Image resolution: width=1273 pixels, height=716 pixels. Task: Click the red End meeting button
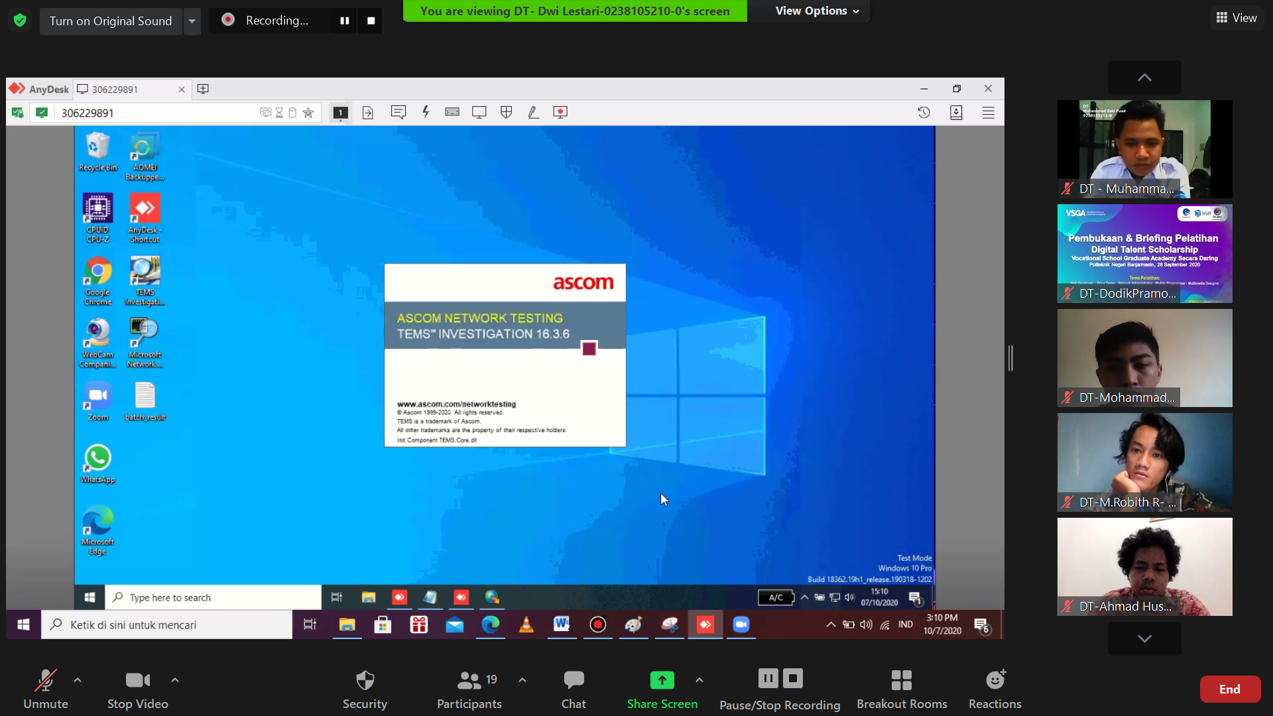click(x=1229, y=689)
